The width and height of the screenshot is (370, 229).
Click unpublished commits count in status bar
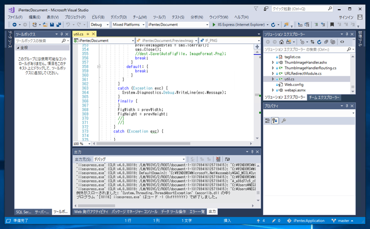[x=261, y=221]
